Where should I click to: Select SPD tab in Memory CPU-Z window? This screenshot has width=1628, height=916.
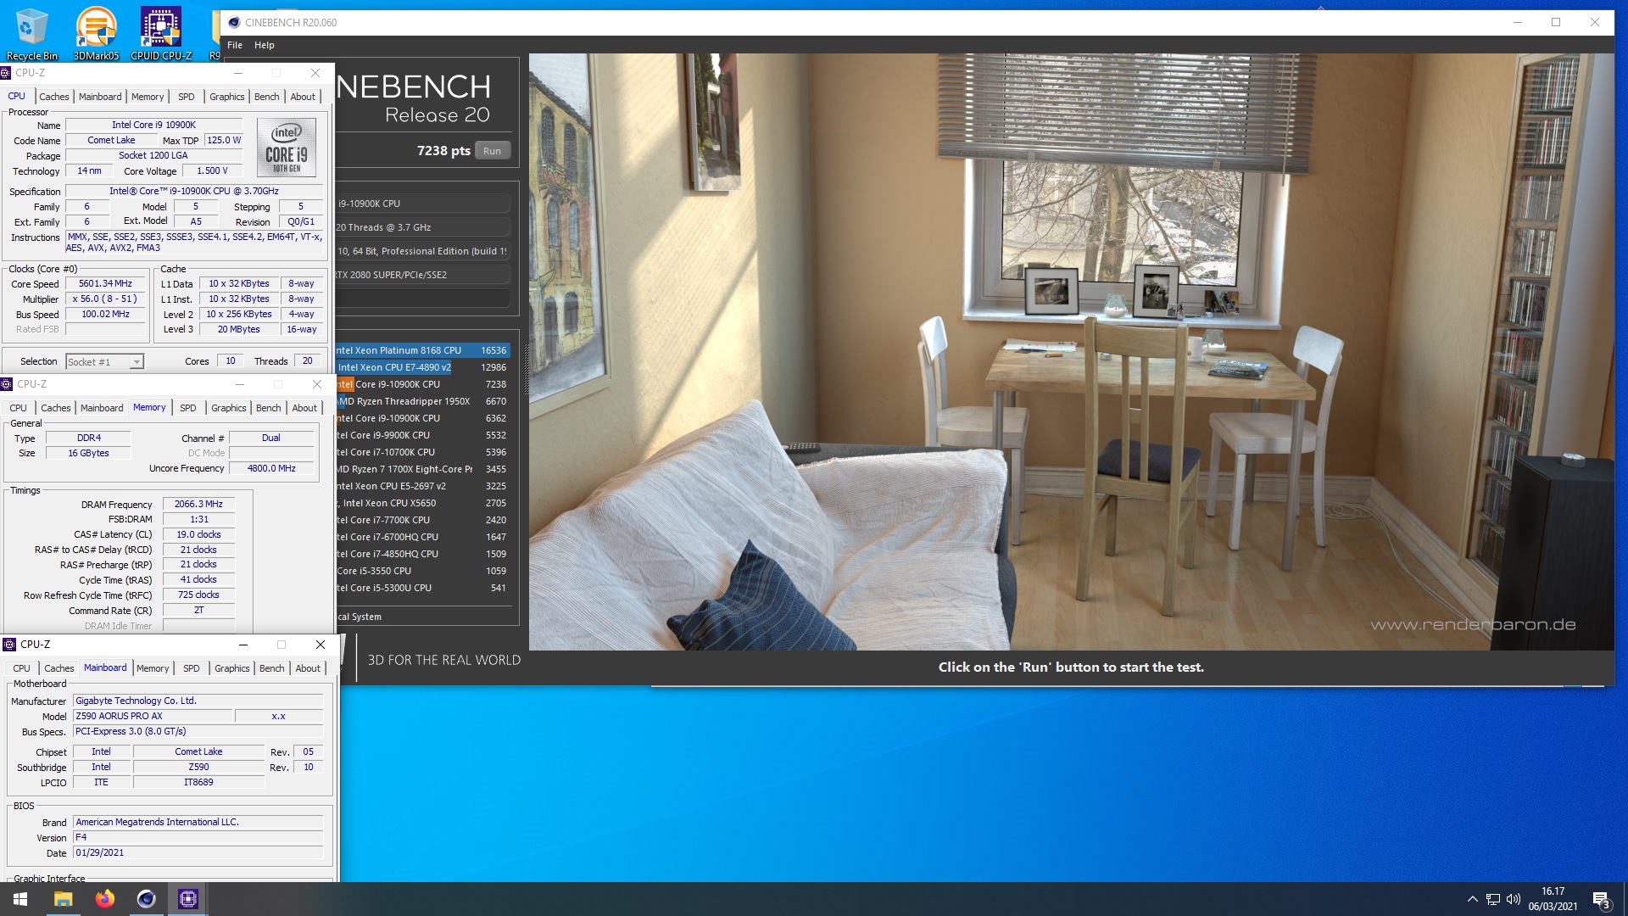[188, 408]
